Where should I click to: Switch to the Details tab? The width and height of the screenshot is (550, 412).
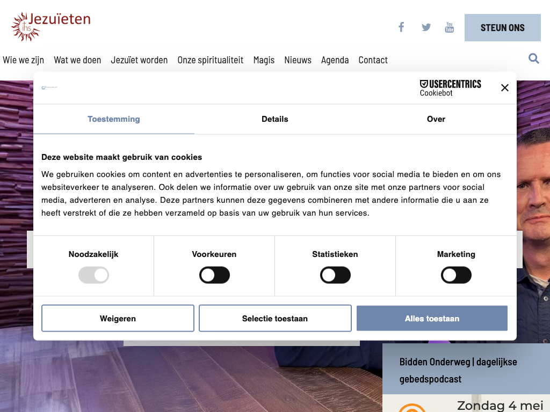(x=274, y=119)
